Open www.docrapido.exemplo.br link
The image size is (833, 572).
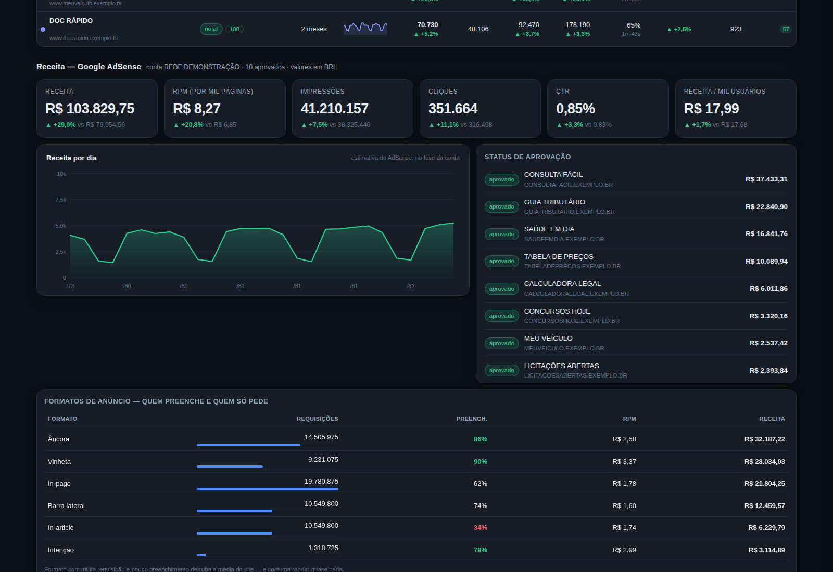click(x=84, y=38)
